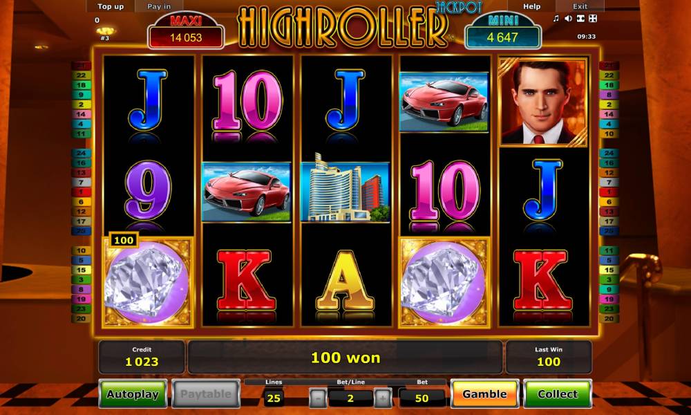Select the diamond symbol marked 100
The height and width of the screenshot is (415, 691).
[x=148, y=282]
